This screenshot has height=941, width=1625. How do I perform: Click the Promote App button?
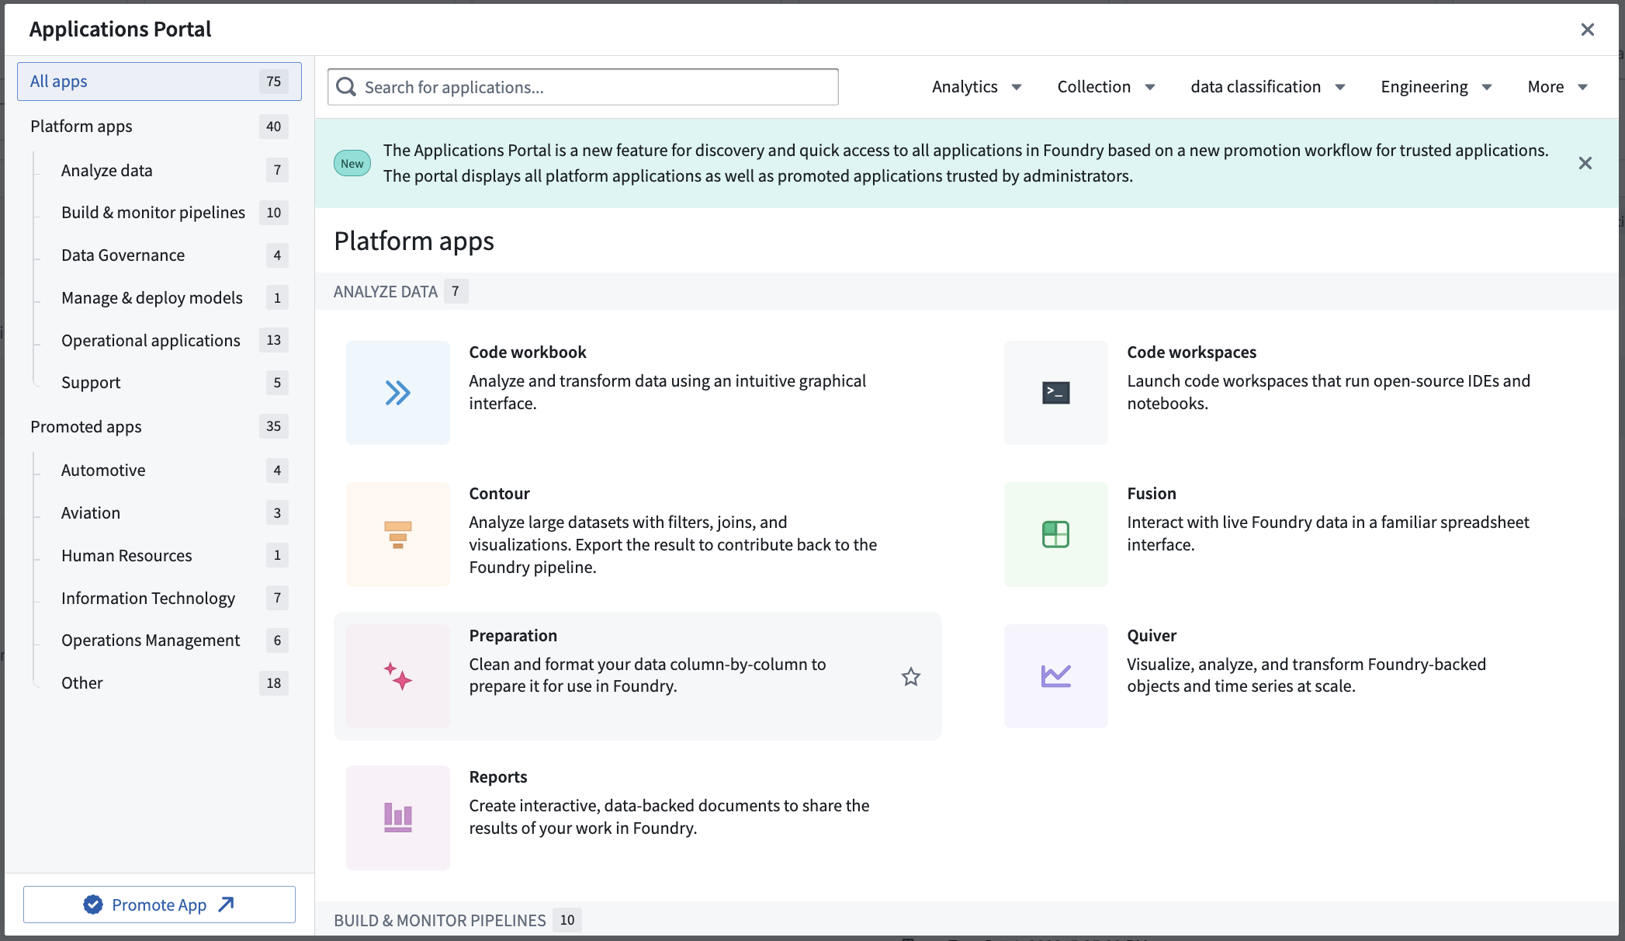[x=159, y=905]
